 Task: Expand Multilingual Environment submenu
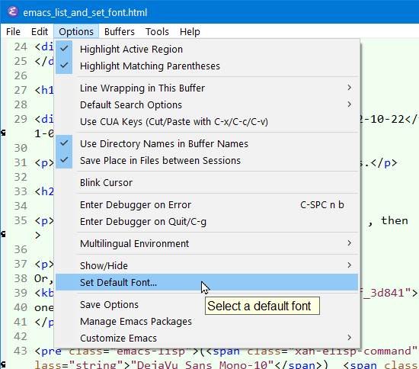(x=206, y=244)
